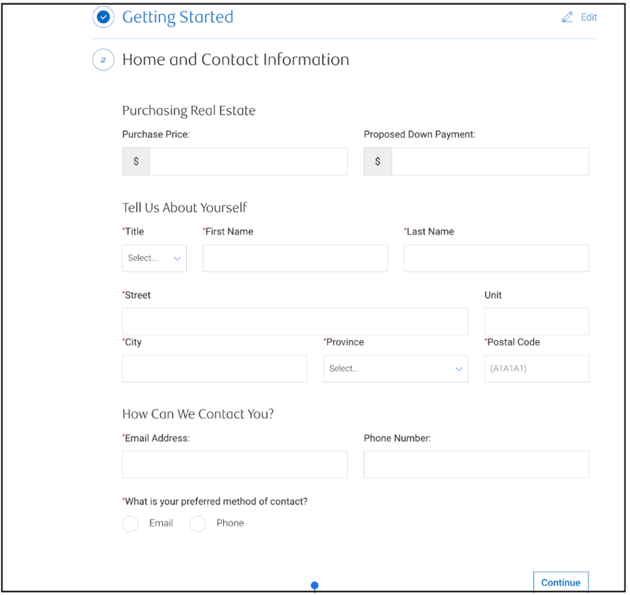This screenshot has width=630, height=595.
Task: Choose Email as preferred contact method
Action: point(130,524)
